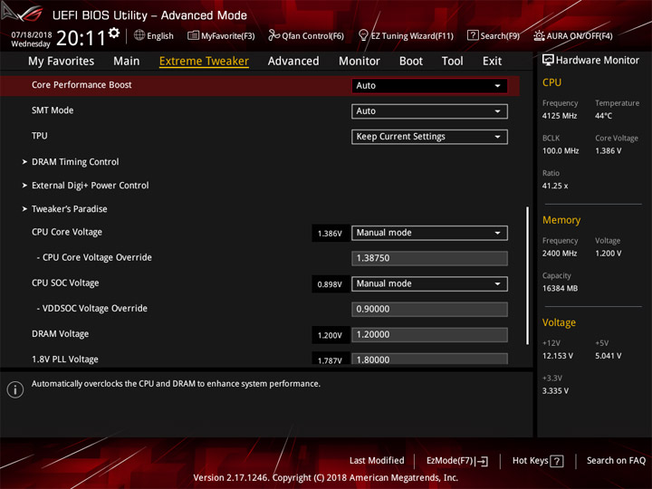This screenshot has height=489, width=652.
Task: Click the DRAM Voltage input field
Action: coord(429,335)
